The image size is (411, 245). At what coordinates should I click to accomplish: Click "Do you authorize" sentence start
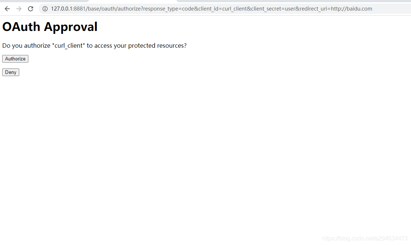[26, 46]
